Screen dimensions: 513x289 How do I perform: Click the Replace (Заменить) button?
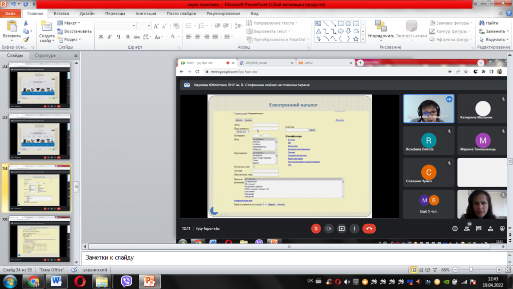[x=493, y=31]
